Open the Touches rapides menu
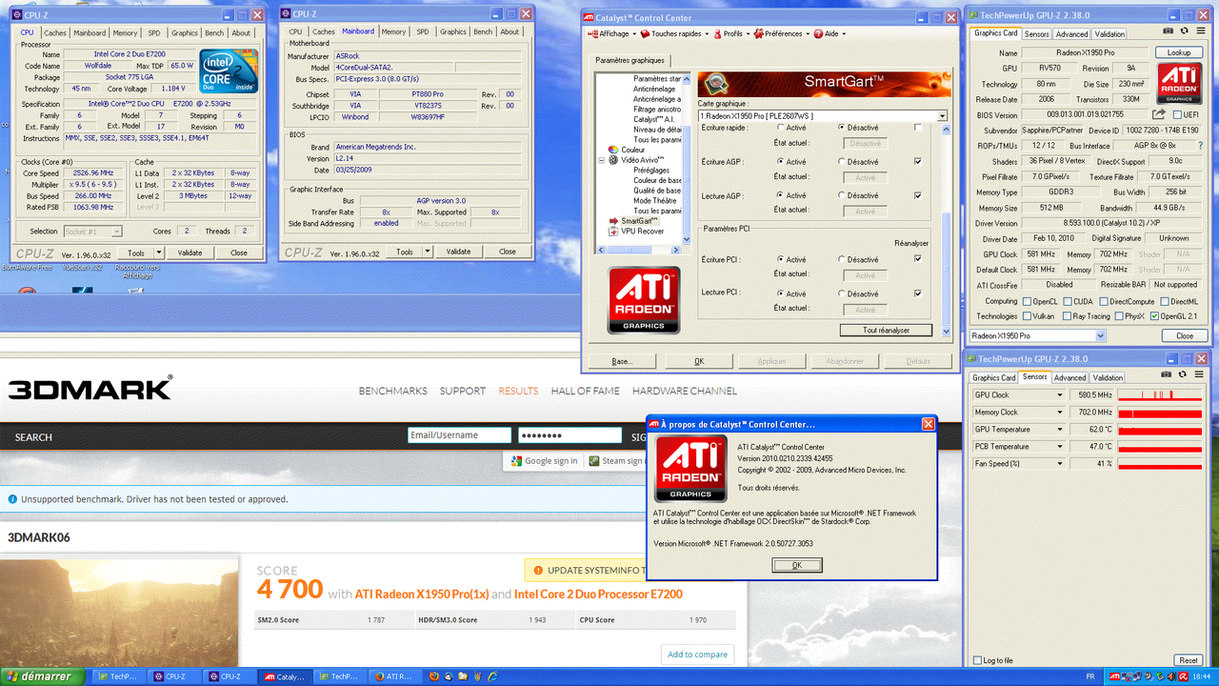 [x=672, y=33]
